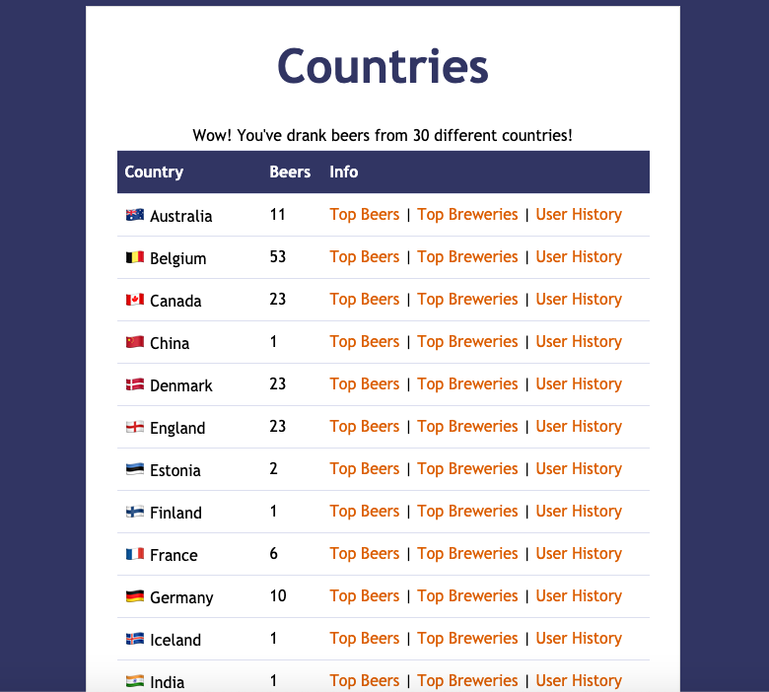Viewport: 769px width, 692px height.
Task: Click the Country column header
Action: pos(154,173)
